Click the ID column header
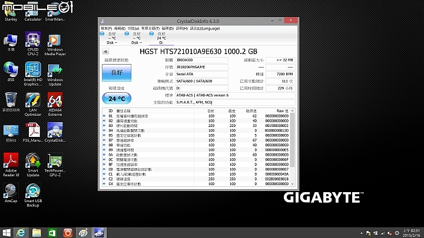The image size is (424, 238). (x=110, y=111)
